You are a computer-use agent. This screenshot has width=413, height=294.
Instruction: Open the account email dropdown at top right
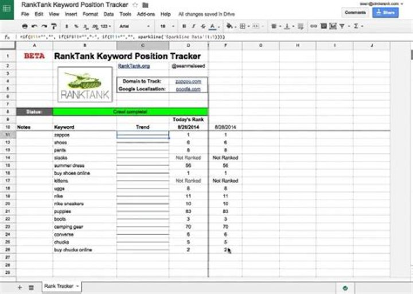tap(381, 3)
